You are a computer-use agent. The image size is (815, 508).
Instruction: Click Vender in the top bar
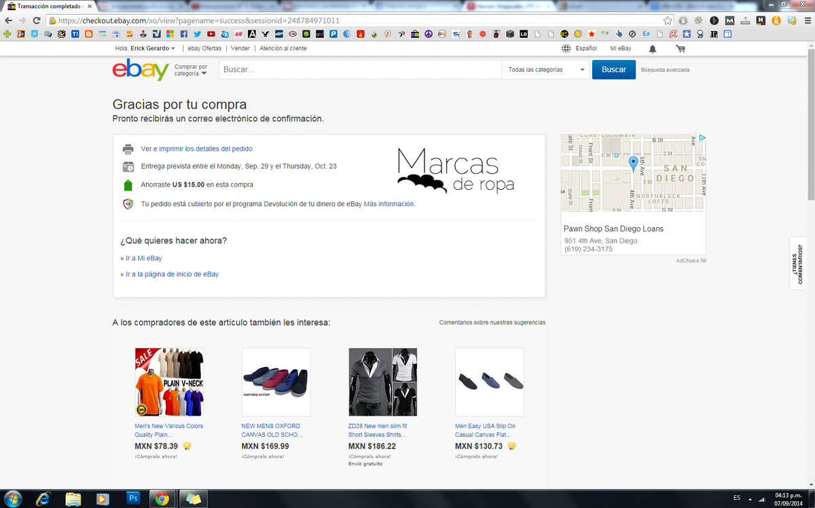tap(240, 48)
